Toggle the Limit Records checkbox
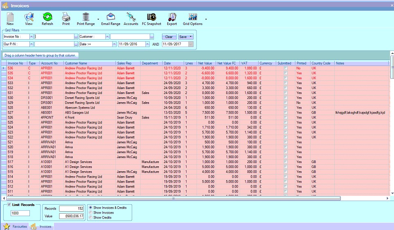Viewport: 394px width, 230px height. pyautogui.click(x=9, y=205)
